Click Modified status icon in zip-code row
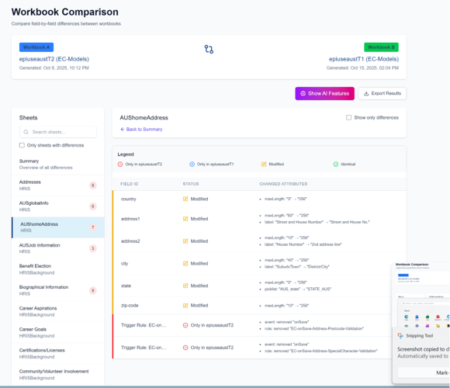The width and height of the screenshot is (450, 388). click(185, 305)
